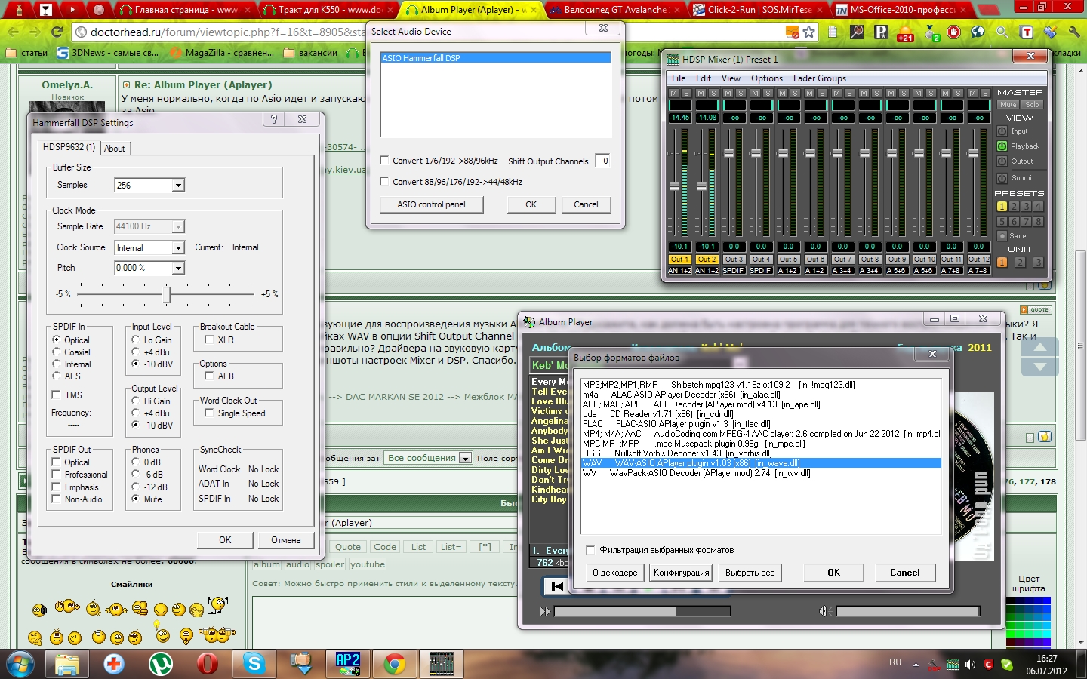This screenshot has height=679, width=1087.
Task: Open HDSP Mixer Edit menu
Action: (x=703, y=78)
